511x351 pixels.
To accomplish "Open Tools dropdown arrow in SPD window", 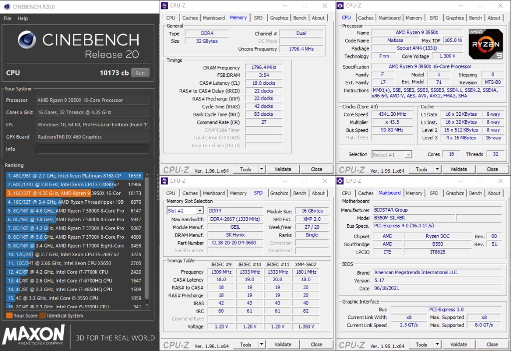I will click(261, 345).
